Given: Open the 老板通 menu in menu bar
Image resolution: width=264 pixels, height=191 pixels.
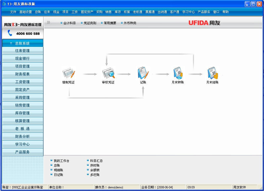Looking at the screenshot, I should point(137,12).
